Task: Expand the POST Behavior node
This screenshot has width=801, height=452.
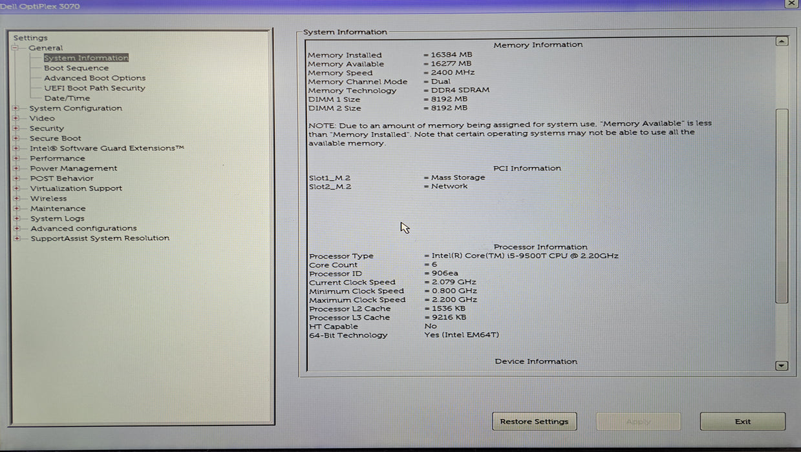Action: pyautogui.click(x=16, y=178)
